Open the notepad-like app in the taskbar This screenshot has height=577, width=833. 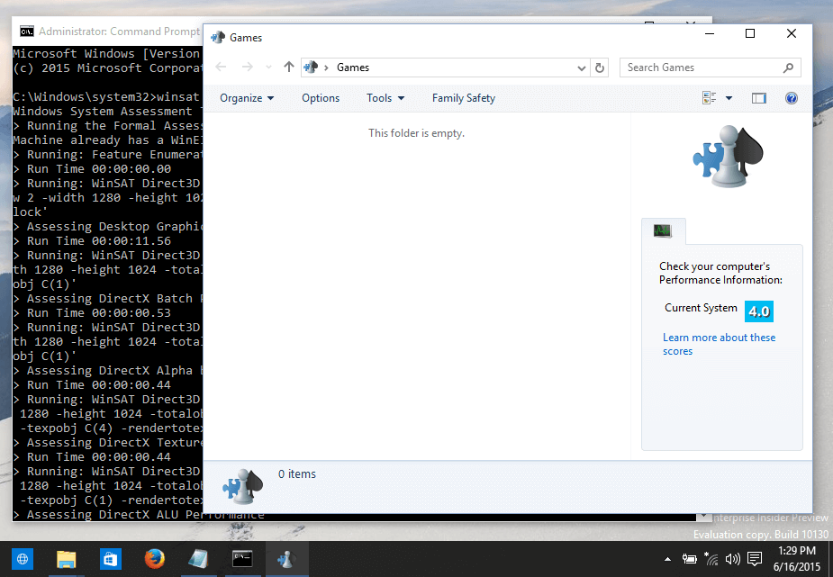(198, 559)
